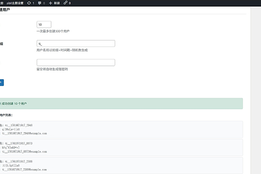Click the generated password for user 2948

click(x=14, y=129)
